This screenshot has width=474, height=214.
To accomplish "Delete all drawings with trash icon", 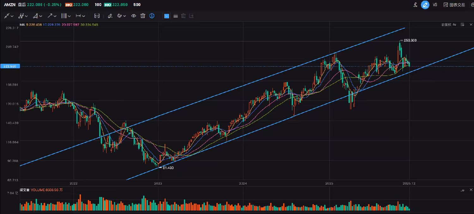I will pyautogui.click(x=143, y=16).
